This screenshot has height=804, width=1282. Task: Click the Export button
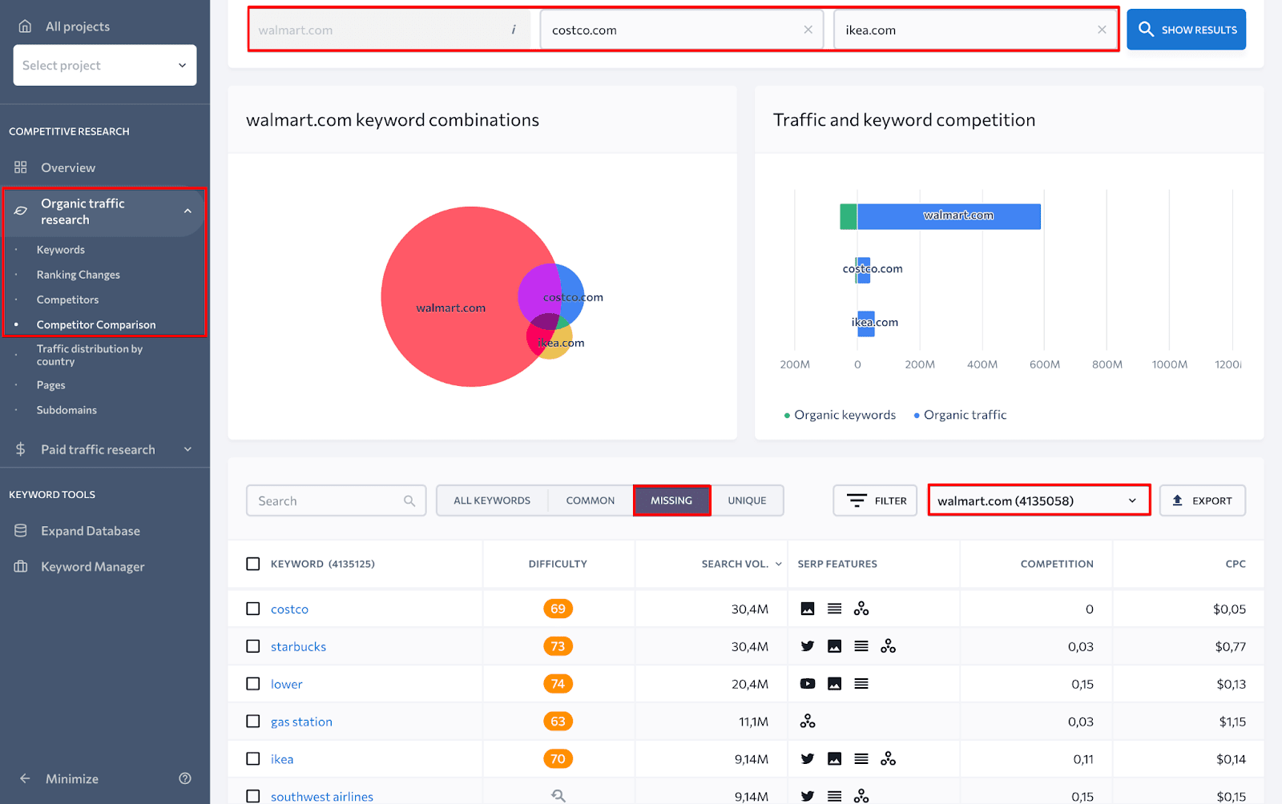click(x=1202, y=500)
